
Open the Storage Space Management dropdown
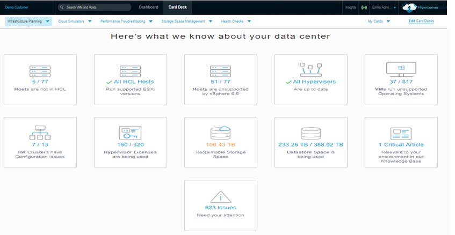point(186,21)
